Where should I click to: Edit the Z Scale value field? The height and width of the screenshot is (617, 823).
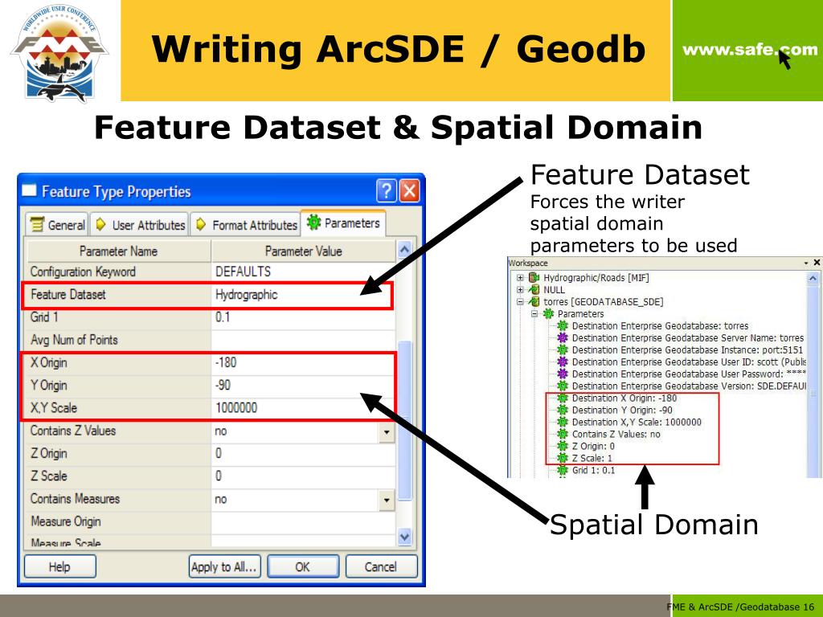tap(303, 476)
